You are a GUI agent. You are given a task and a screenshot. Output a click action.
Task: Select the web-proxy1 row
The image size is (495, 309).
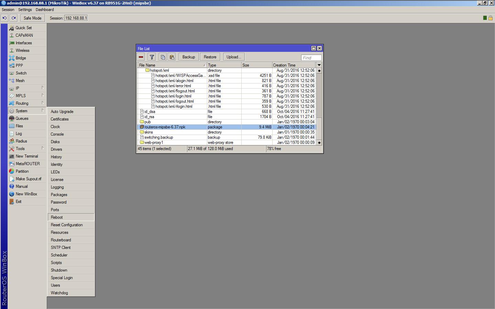click(227, 142)
